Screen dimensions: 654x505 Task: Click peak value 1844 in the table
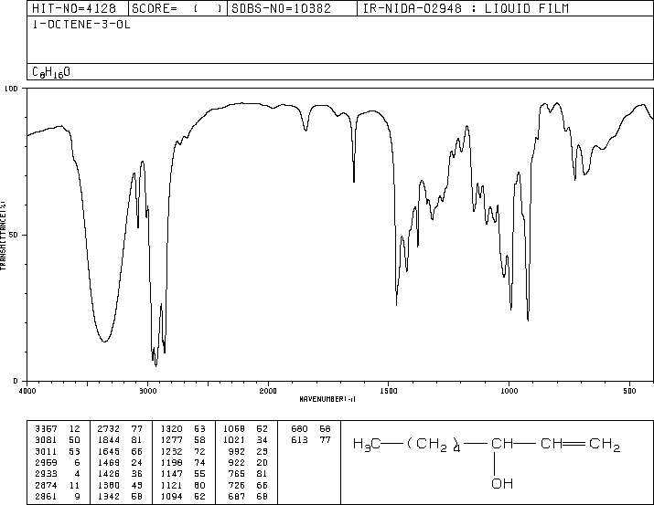pyautogui.click(x=109, y=440)
